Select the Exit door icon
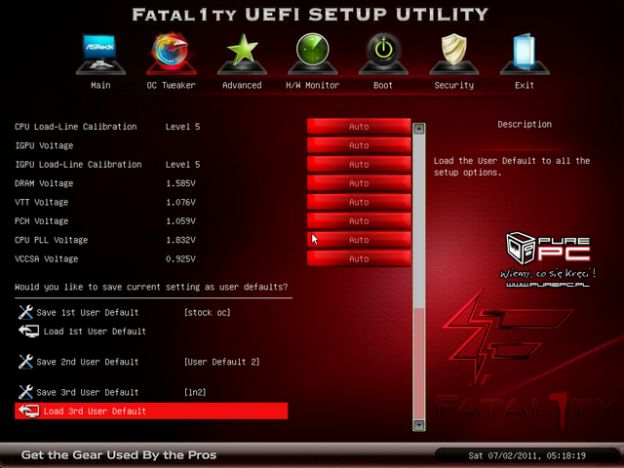The image size is (624, 468). pos(525,55)
